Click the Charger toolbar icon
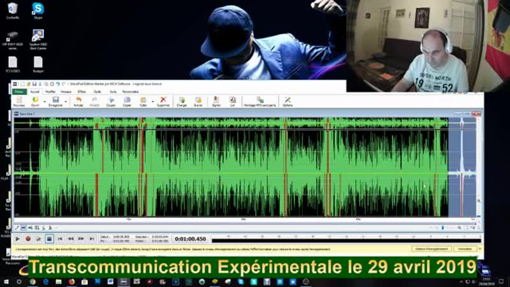 [x=182, y=101]
